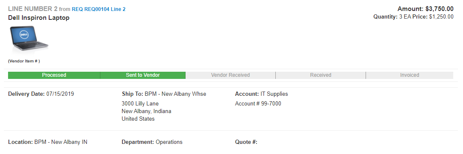This screenshot has width=463, height=154.
Task: Click the Location BPM - New Albany IN field
Action: click(48, 142)
